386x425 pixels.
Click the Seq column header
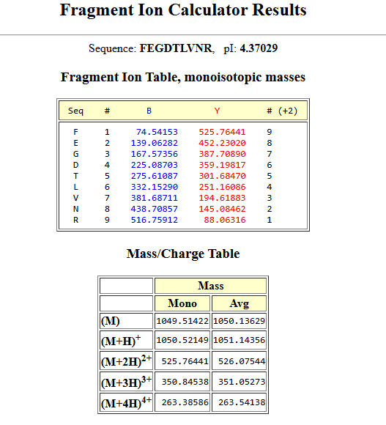pyautogui.click(x=75, y=111)
